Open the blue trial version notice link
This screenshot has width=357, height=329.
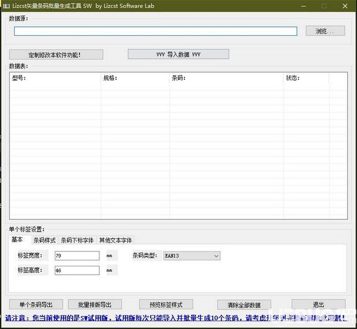176,318
